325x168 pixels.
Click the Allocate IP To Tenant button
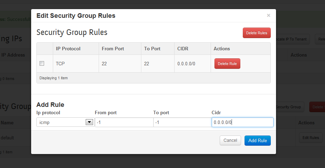(291, 39)
